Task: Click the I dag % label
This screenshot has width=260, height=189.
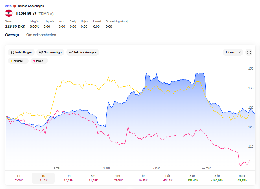Action: coord(34,21)
